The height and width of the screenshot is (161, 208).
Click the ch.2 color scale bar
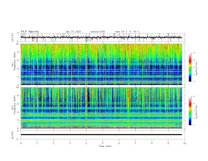190,111
